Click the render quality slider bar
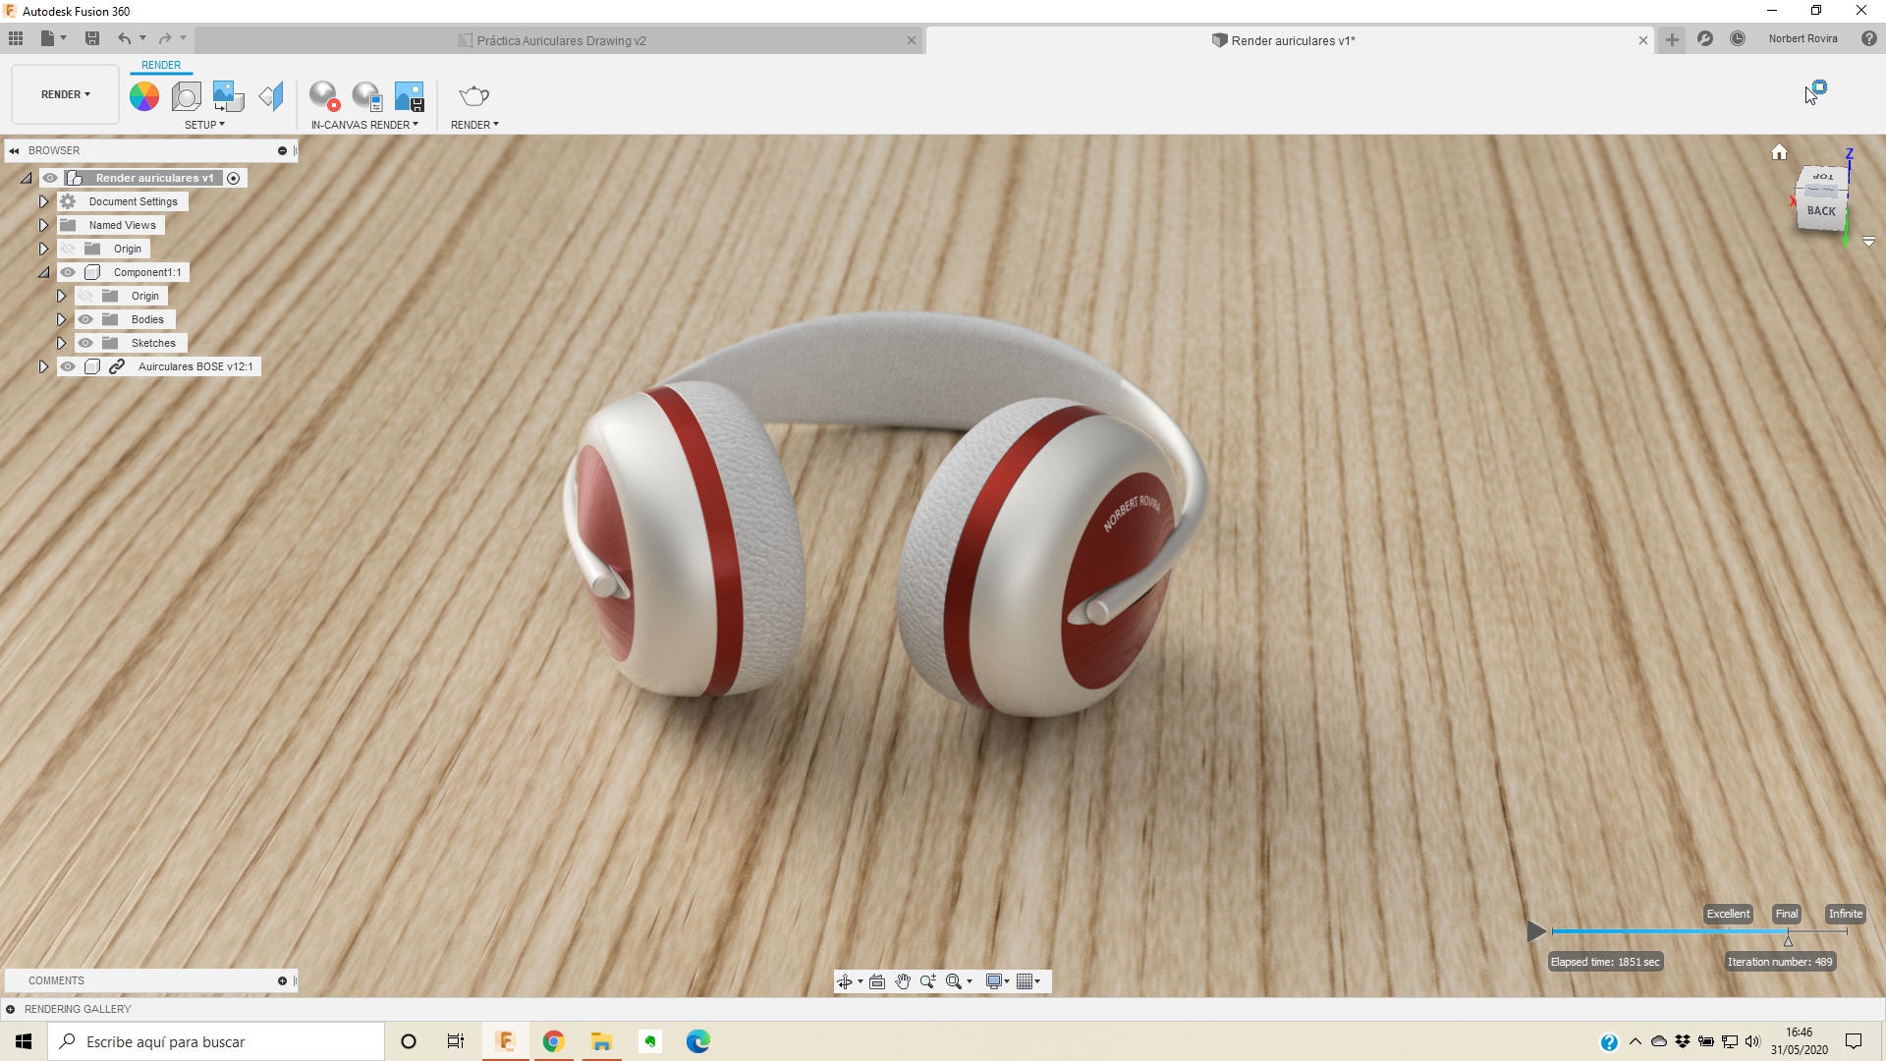This screenshot has width=1886, height=1061. coord(1670,931)
